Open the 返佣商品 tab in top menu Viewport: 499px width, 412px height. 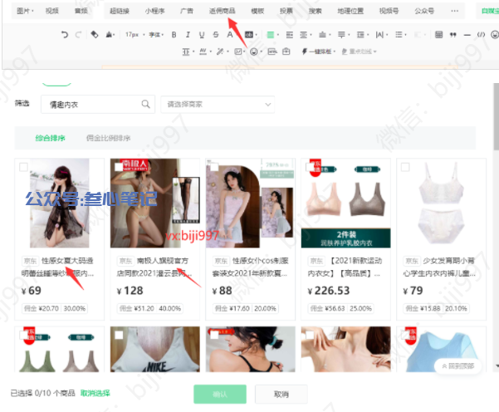222,11
